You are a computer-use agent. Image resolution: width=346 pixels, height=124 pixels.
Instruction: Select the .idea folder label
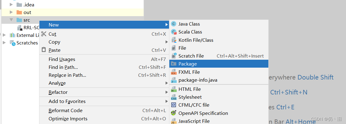29,5
